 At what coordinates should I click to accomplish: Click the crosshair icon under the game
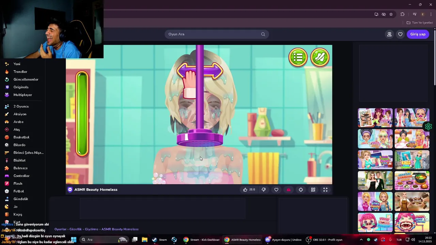pyautogui.click(x=301, y=190)
